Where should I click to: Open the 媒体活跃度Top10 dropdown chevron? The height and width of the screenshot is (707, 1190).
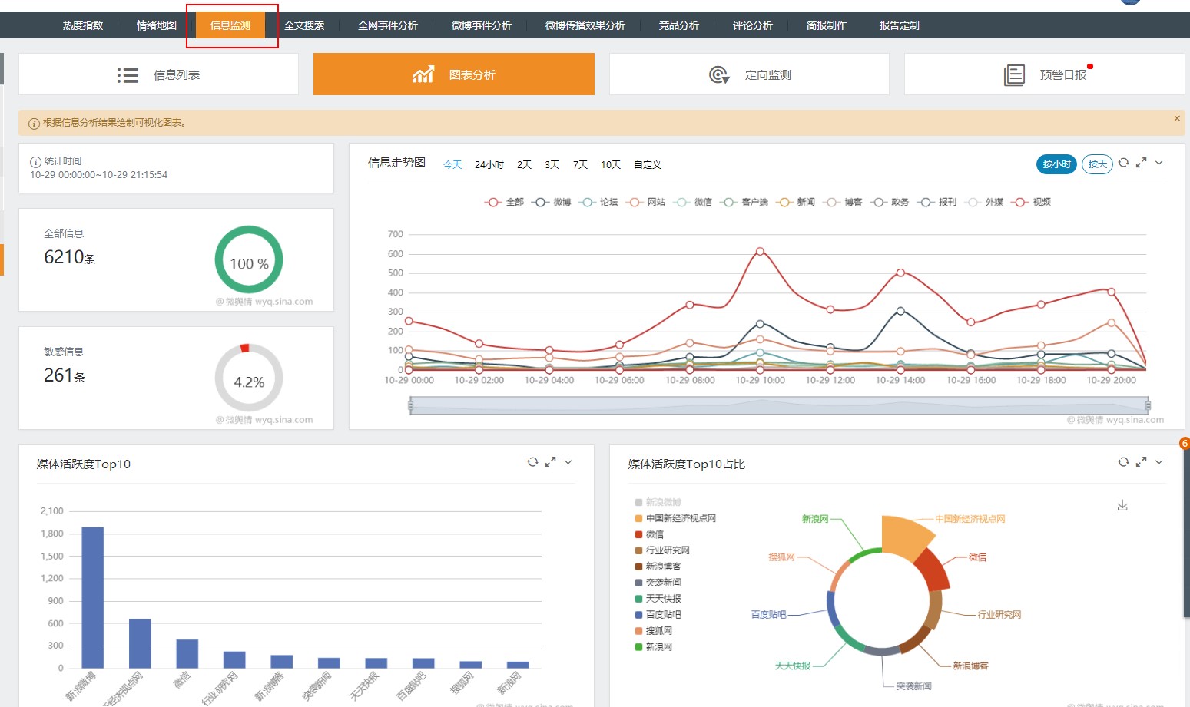(568, 462)
